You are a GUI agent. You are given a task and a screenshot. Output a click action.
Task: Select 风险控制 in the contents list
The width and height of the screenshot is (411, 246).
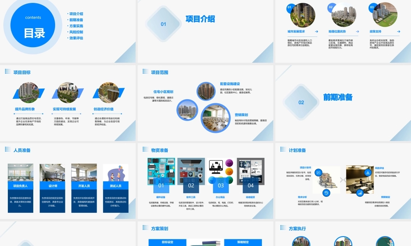pos(76,32)
